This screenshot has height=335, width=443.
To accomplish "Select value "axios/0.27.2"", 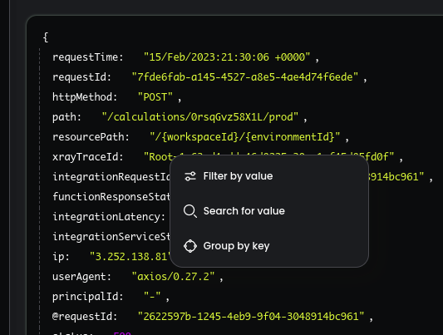I will 173,277.
